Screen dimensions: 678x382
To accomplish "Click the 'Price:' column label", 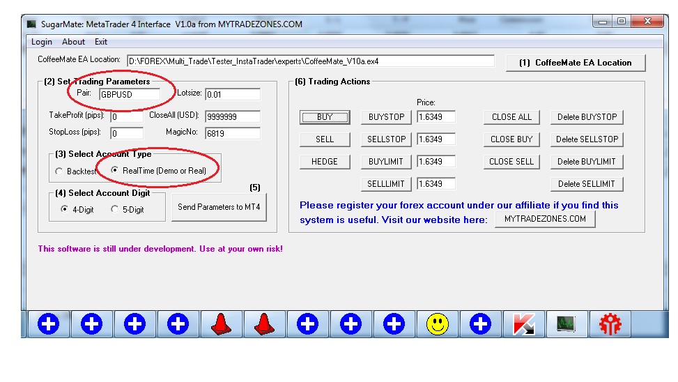I will (426, 102).
